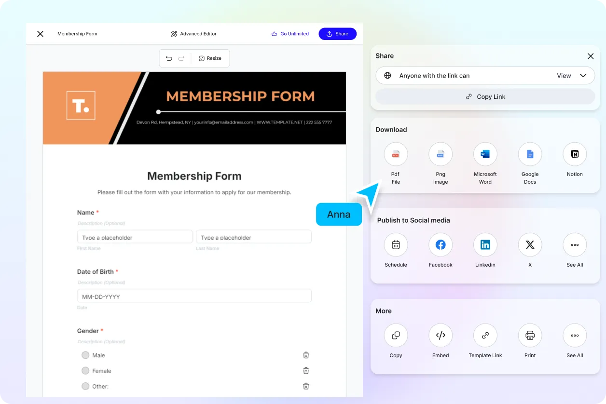The image size is (606, 404).
Task: Undo the last action
Action: tap(169, 58)
